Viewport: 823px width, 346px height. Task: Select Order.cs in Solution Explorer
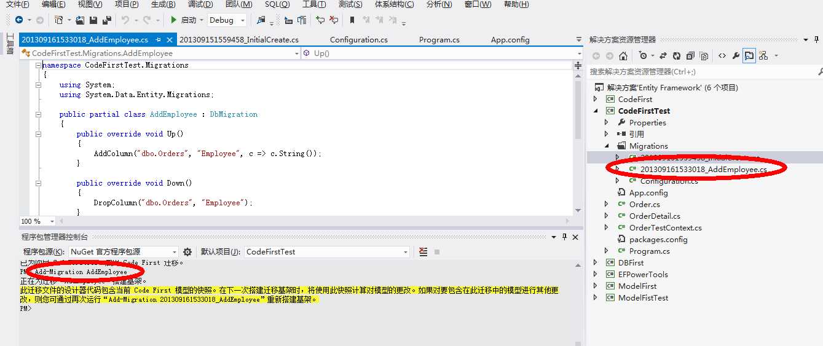(x=644, y=204)
